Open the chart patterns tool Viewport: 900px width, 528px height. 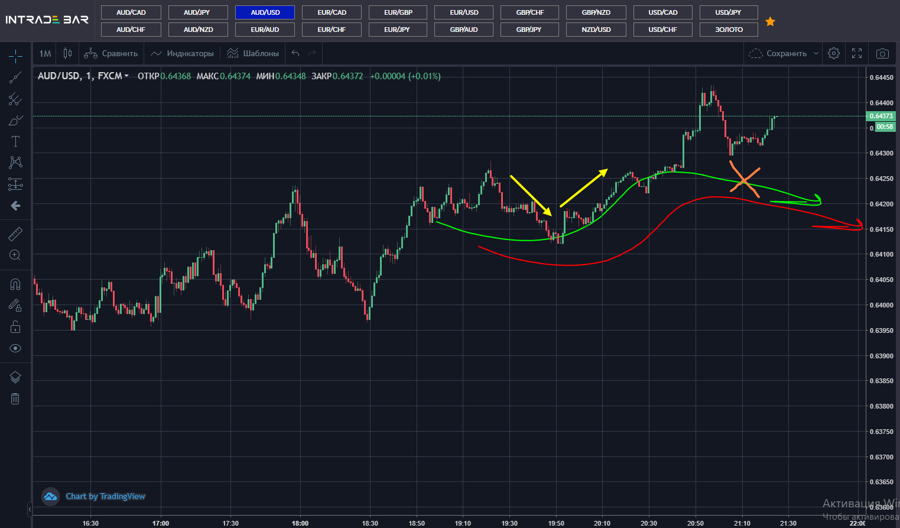point(15,163)
